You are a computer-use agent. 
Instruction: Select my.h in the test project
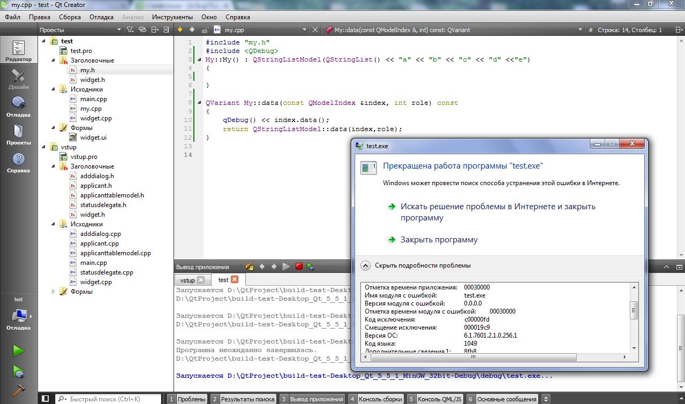click(x=87, y=70)
